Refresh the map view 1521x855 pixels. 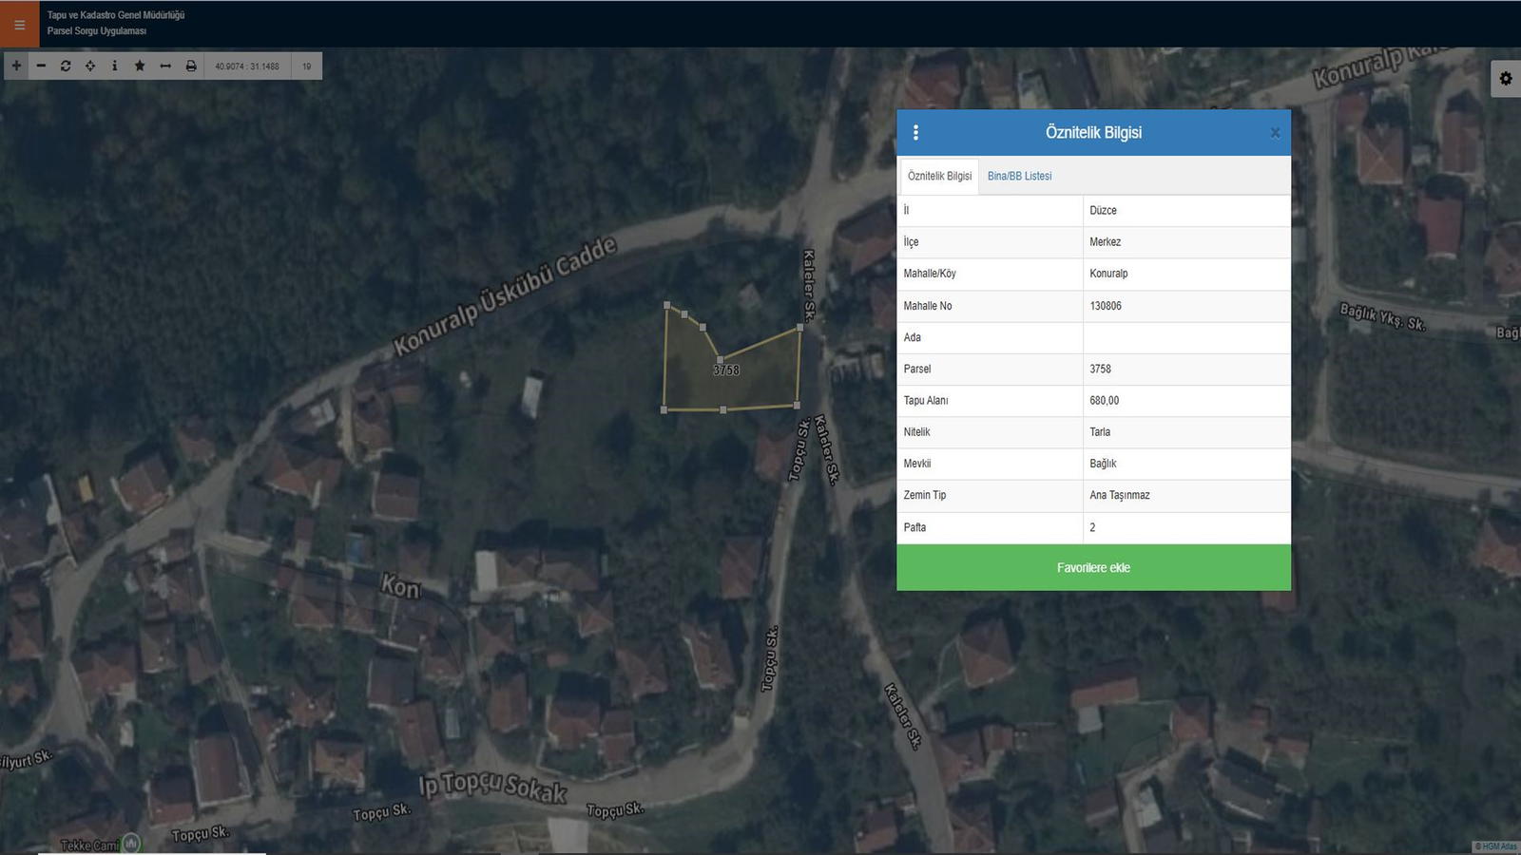[x=66, y=66]
